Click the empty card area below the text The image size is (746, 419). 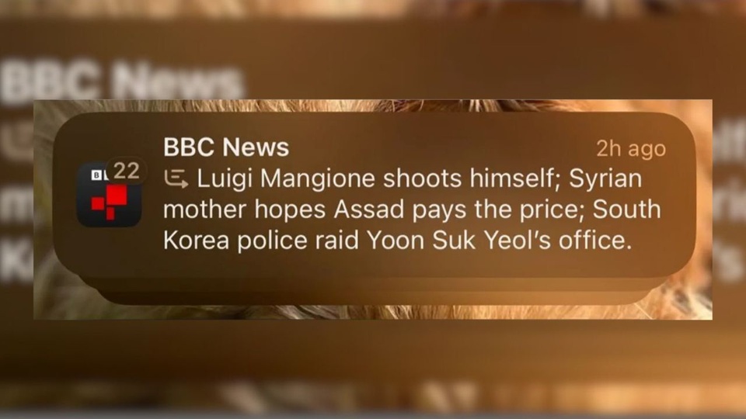click(374, 265)
